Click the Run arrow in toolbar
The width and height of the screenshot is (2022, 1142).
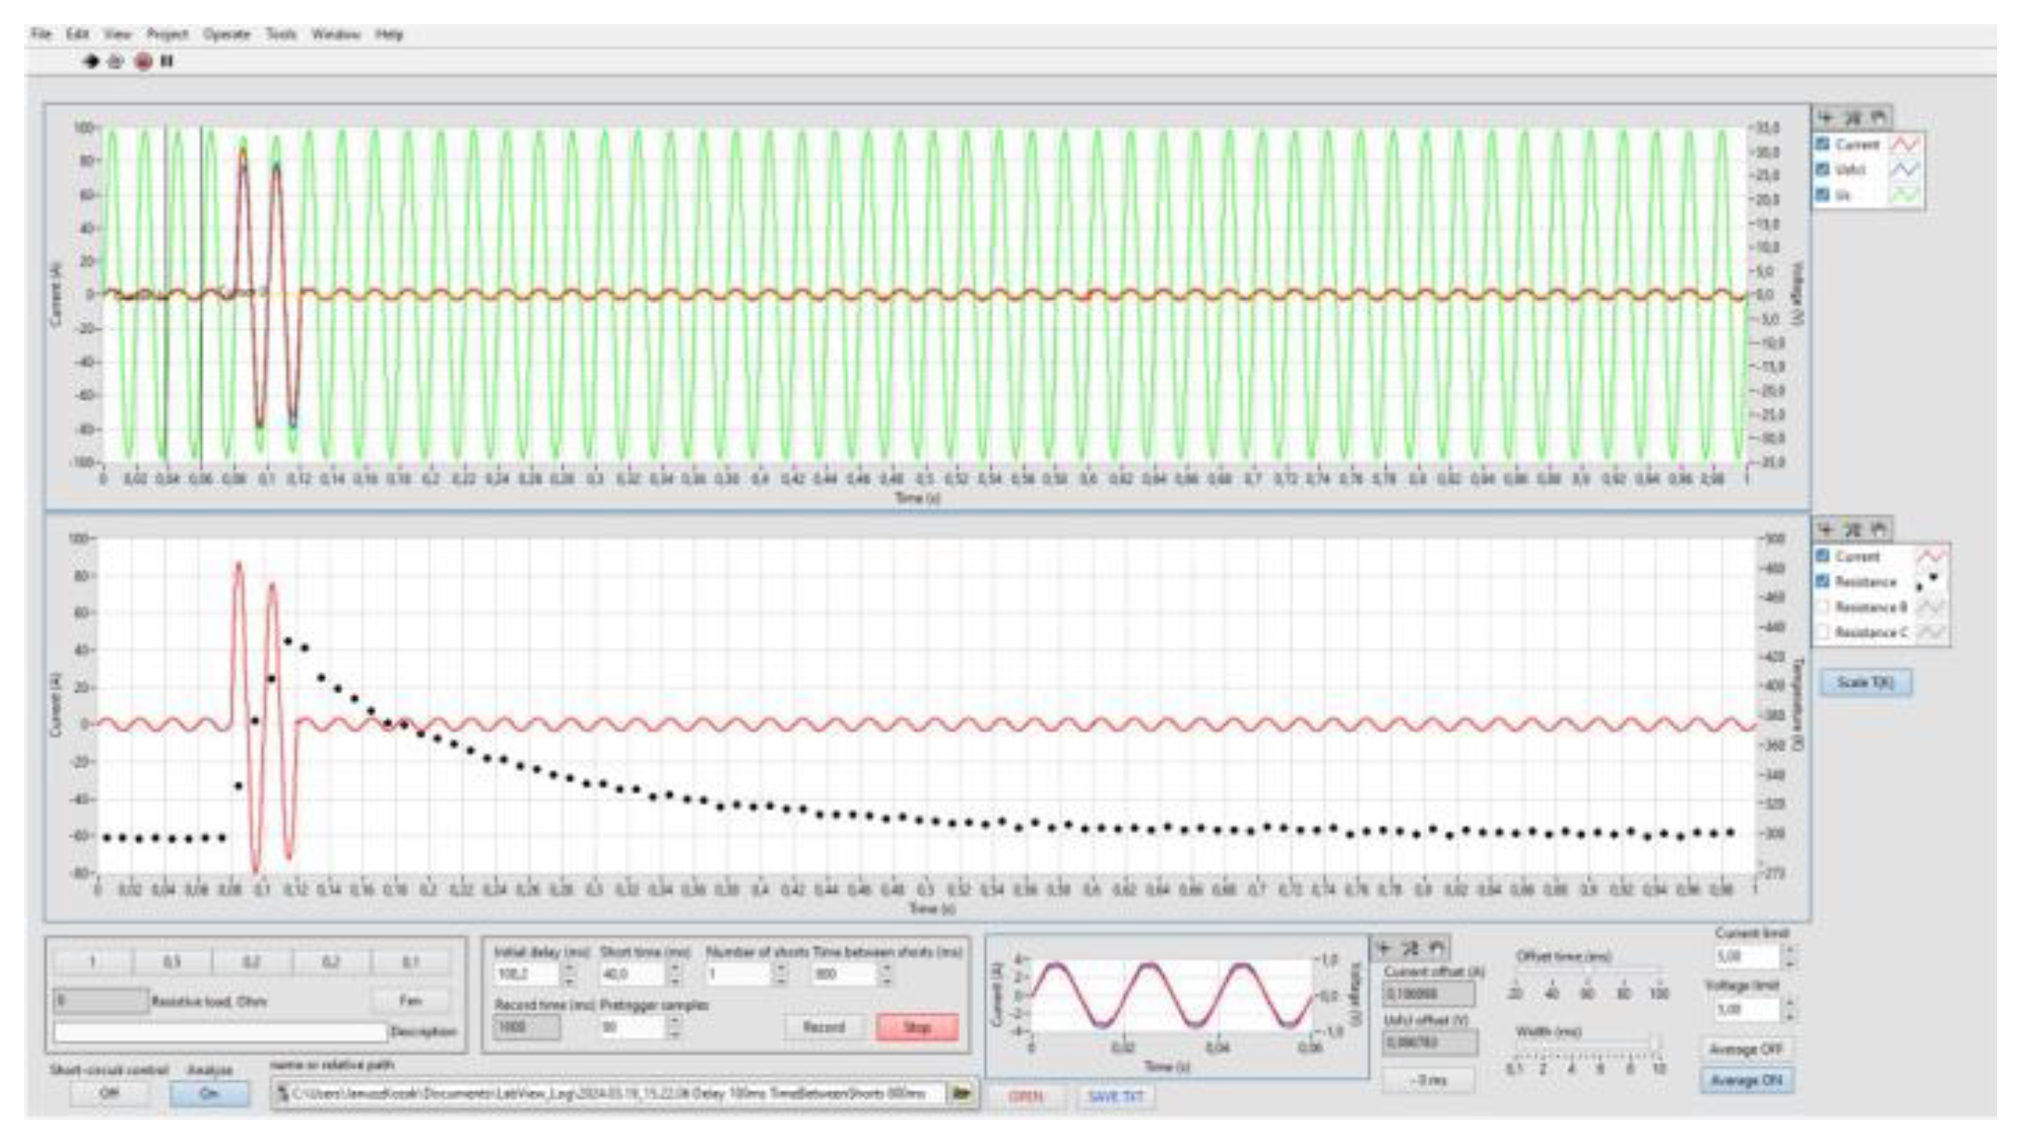click(91, 61)
